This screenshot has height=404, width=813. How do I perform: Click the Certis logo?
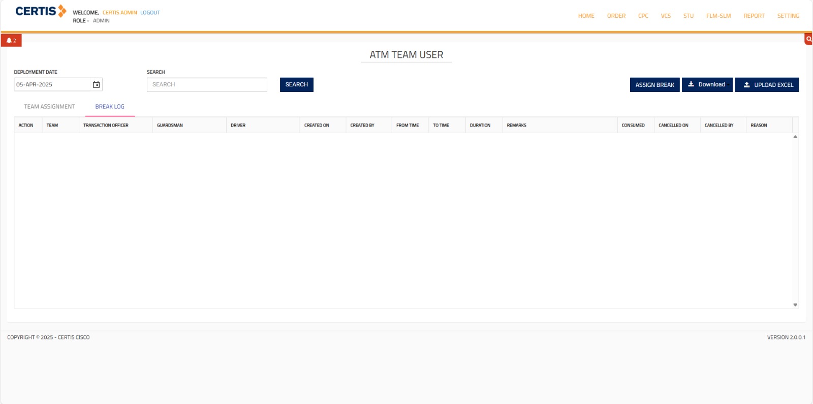(41, 11)
